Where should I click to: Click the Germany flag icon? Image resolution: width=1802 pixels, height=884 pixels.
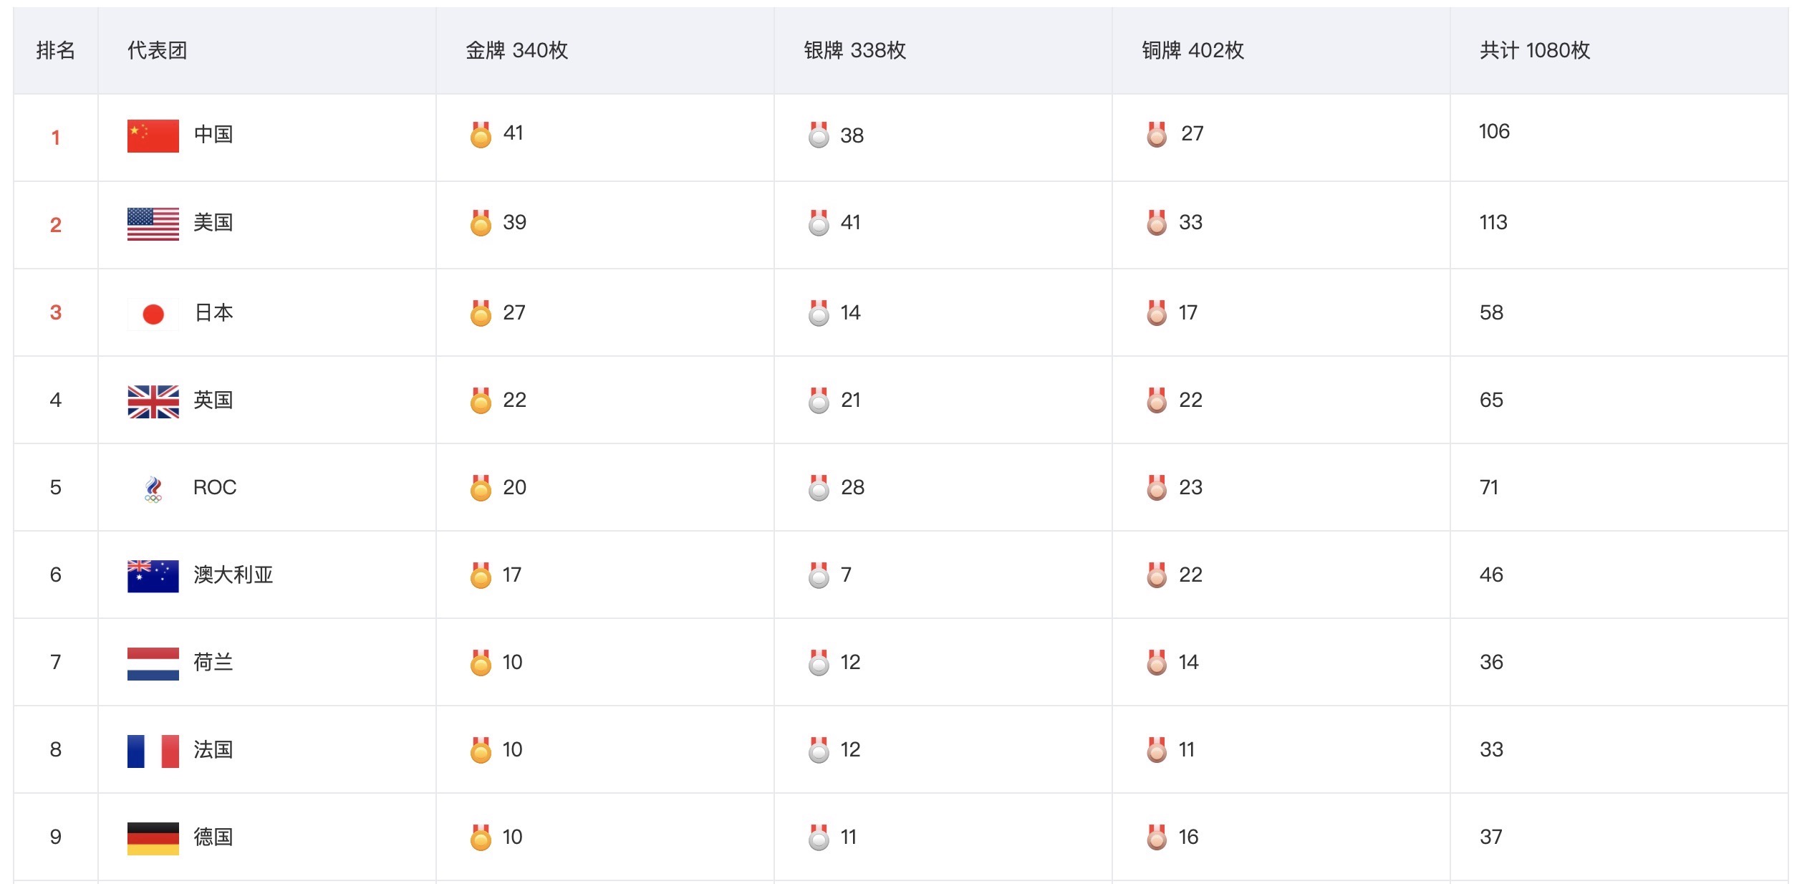point(153,838)
